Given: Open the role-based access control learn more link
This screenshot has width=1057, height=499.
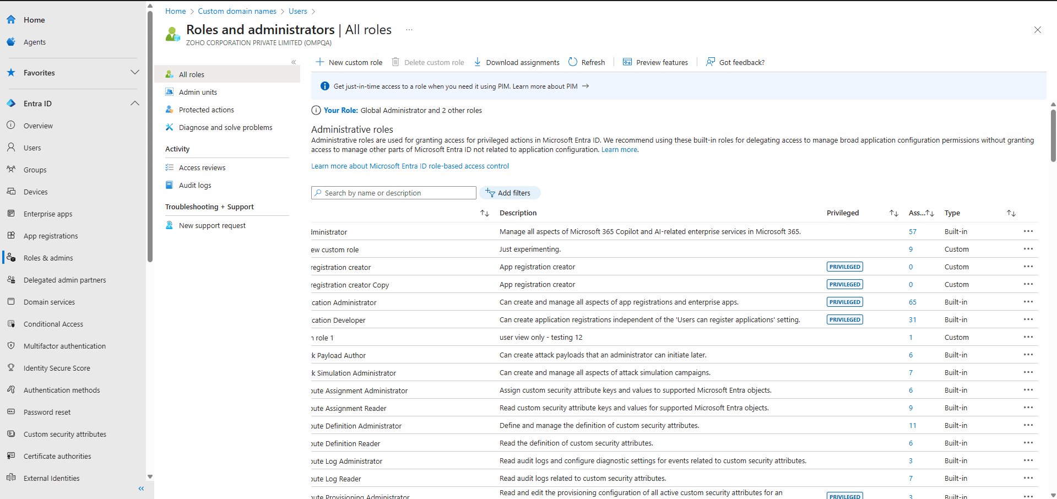Looking at the screenshot, I should click(410, 166).
